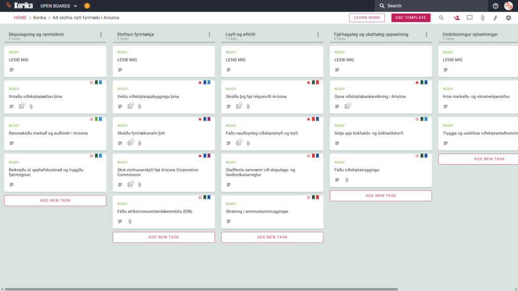
Task: Open the board highlight tool icon
Action: click(496, 18)
